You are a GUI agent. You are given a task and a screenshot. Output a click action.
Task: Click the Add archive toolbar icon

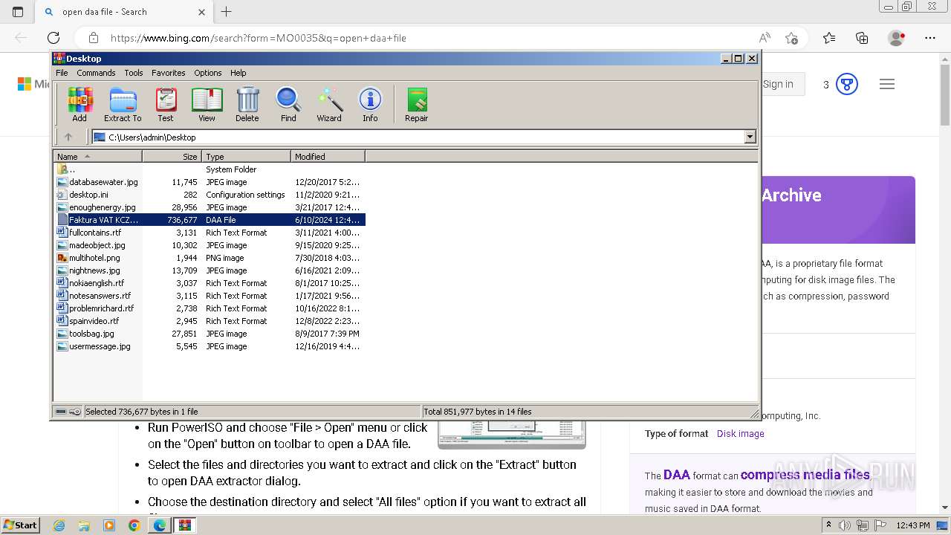point(79,104)
